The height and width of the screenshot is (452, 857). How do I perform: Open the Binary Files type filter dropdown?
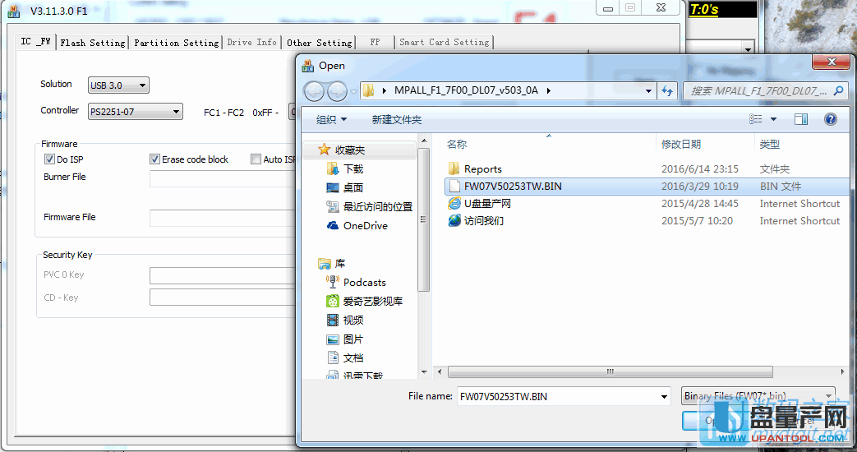(x=758, y=396)
